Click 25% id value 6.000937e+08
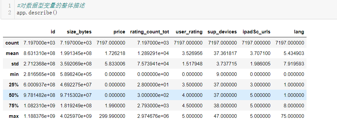 [x=39, y=85]
